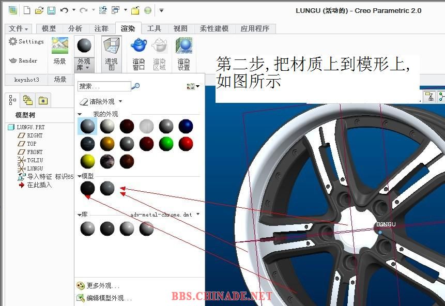Click the graphics toolbar filter icon
Viewport: 445px width, 306px height.
coord(429,97)
